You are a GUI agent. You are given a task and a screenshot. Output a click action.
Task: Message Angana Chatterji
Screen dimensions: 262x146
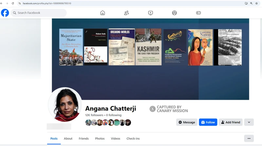(x=187, y=122)
